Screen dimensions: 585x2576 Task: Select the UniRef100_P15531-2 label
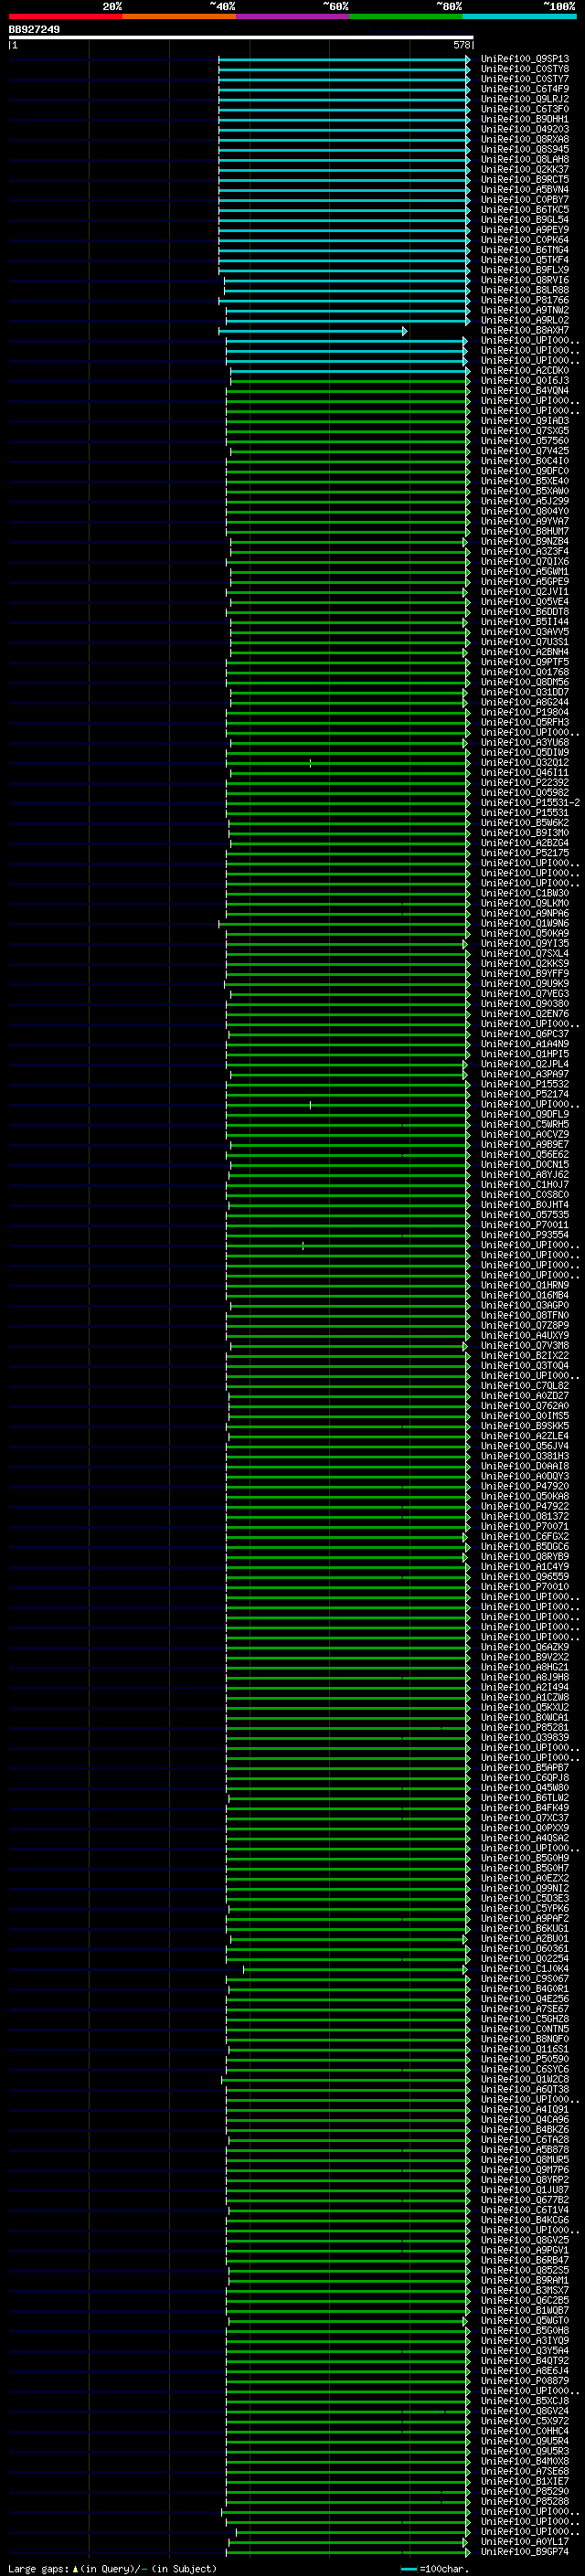pos(530,802)
